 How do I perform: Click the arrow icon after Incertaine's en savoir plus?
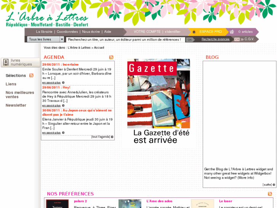63,82
